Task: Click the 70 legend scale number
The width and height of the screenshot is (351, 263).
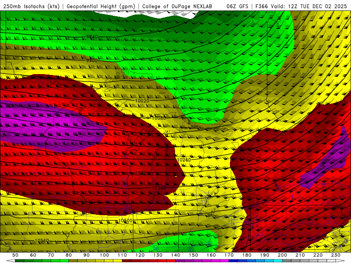Action: 51,255
